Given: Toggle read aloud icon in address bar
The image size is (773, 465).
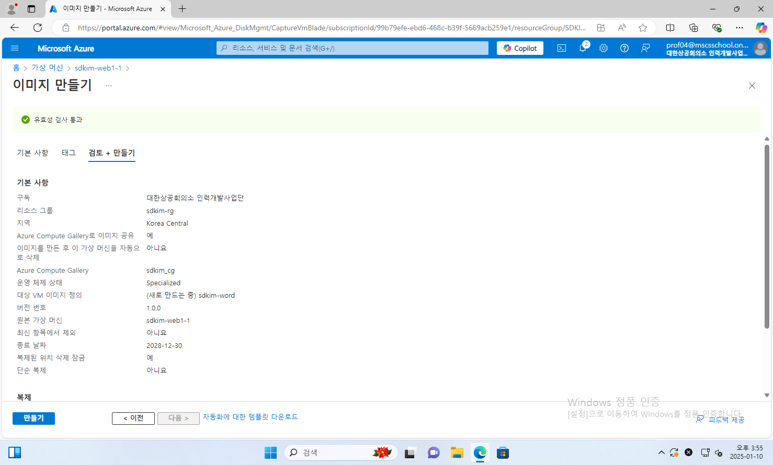Looking at the screenshot, I should pos(622,28).
